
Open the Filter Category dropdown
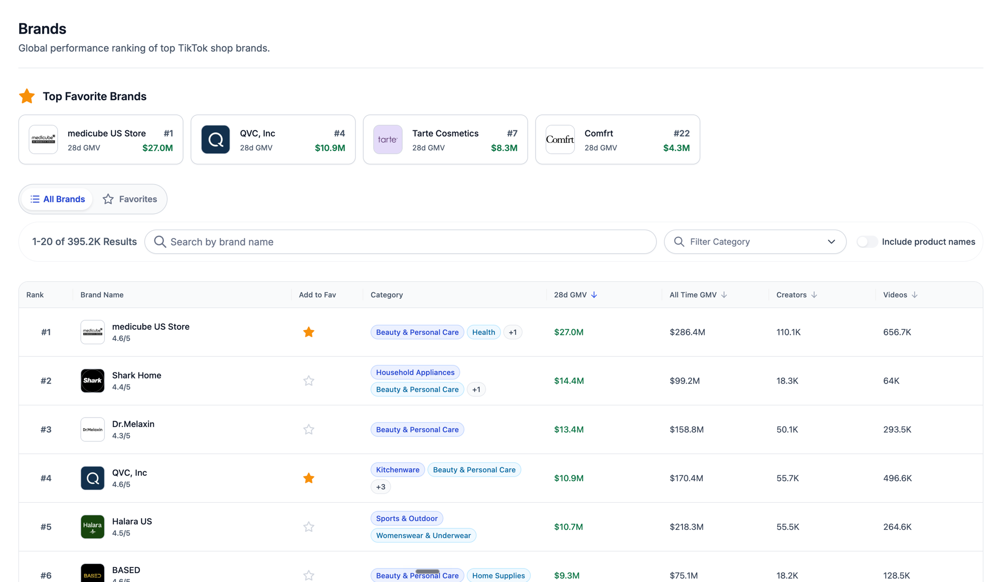pyautogui.click(x=755, y=242)
